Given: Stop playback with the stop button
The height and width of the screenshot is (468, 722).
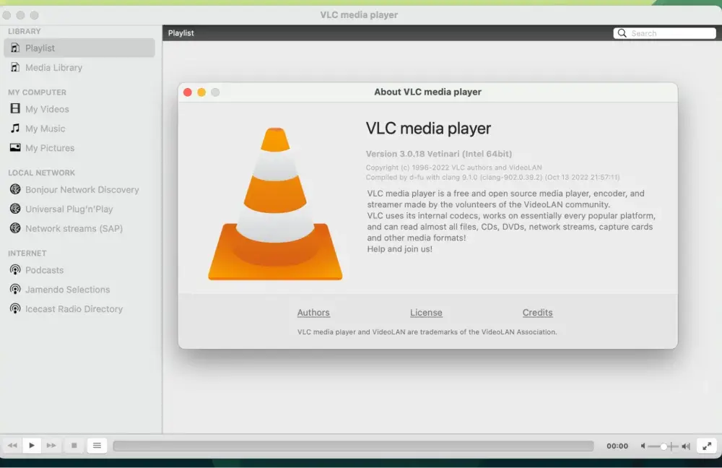Looking at the screenshot, I should tap(74, 446).
